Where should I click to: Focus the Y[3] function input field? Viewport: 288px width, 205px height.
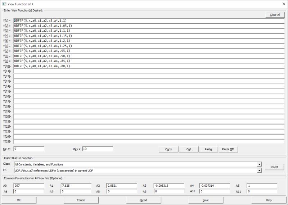pos(149,31)
